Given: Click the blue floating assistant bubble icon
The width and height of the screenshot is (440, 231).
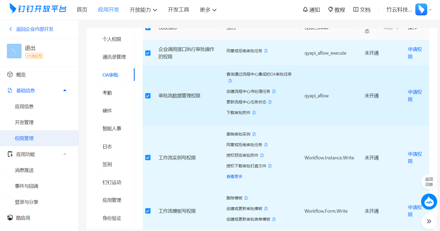Looking at the screenshot, I should click(429, 202).
